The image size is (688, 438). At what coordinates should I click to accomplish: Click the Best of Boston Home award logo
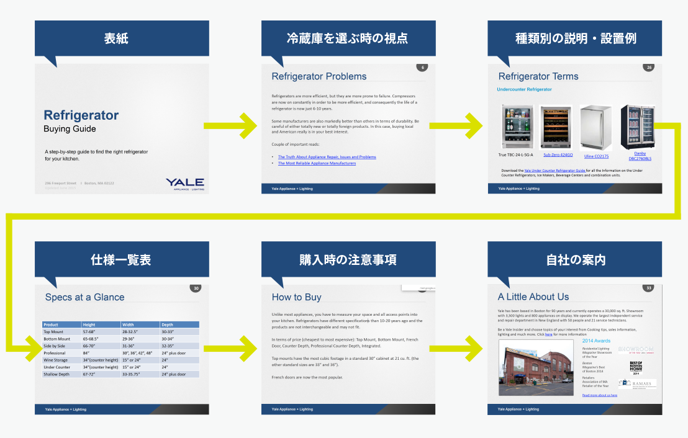tap(635, 367)
